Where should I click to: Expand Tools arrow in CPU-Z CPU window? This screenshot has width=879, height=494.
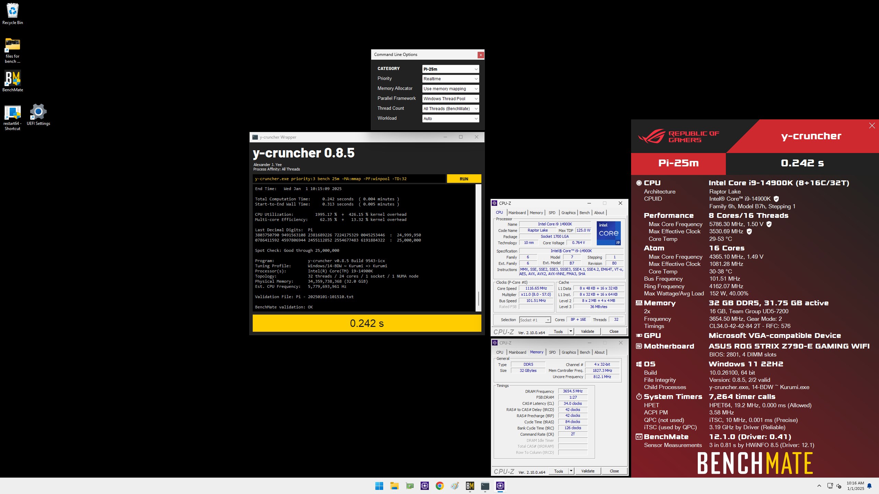(x=571, y=331)
